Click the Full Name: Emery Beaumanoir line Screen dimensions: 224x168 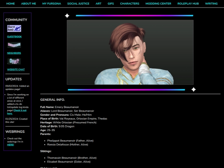pos(59,107)
